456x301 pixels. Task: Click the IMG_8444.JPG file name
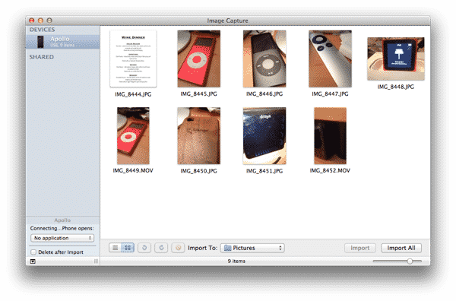point(133,94)
